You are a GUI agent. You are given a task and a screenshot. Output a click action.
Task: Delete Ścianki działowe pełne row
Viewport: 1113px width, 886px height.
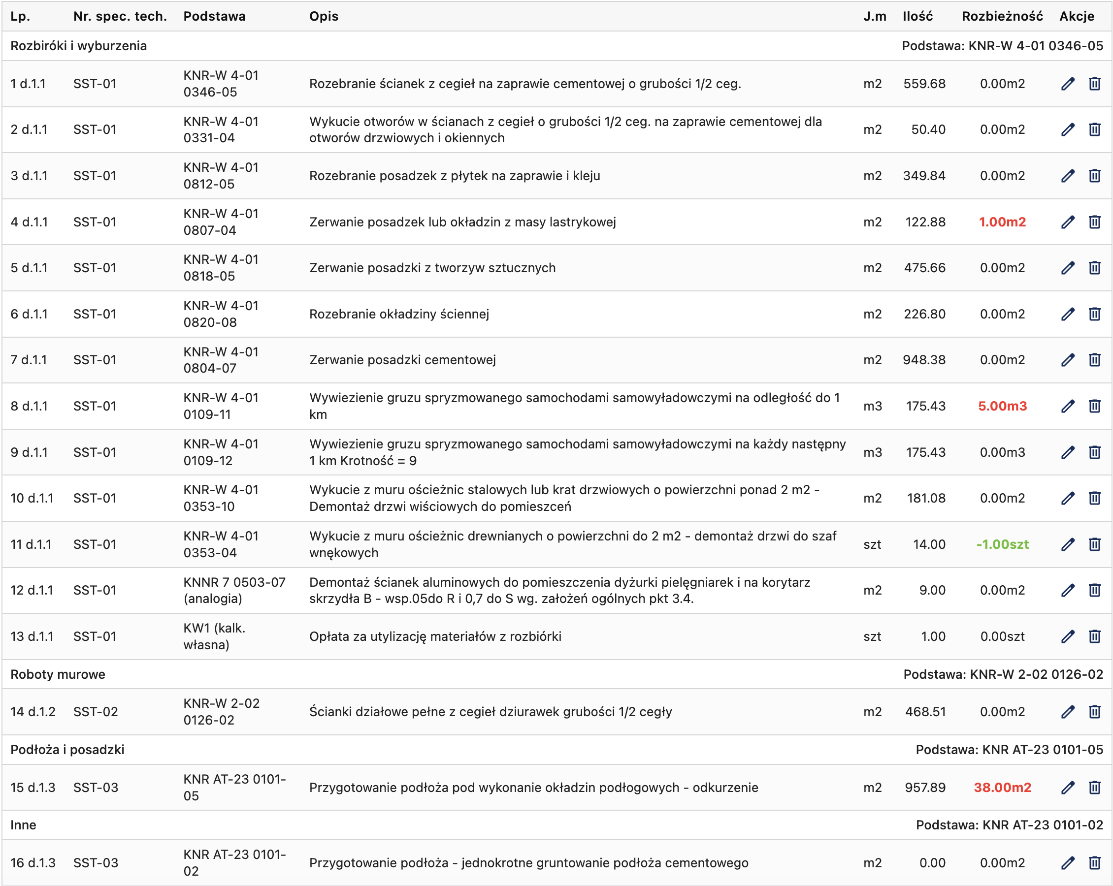tap(1094, 712)
